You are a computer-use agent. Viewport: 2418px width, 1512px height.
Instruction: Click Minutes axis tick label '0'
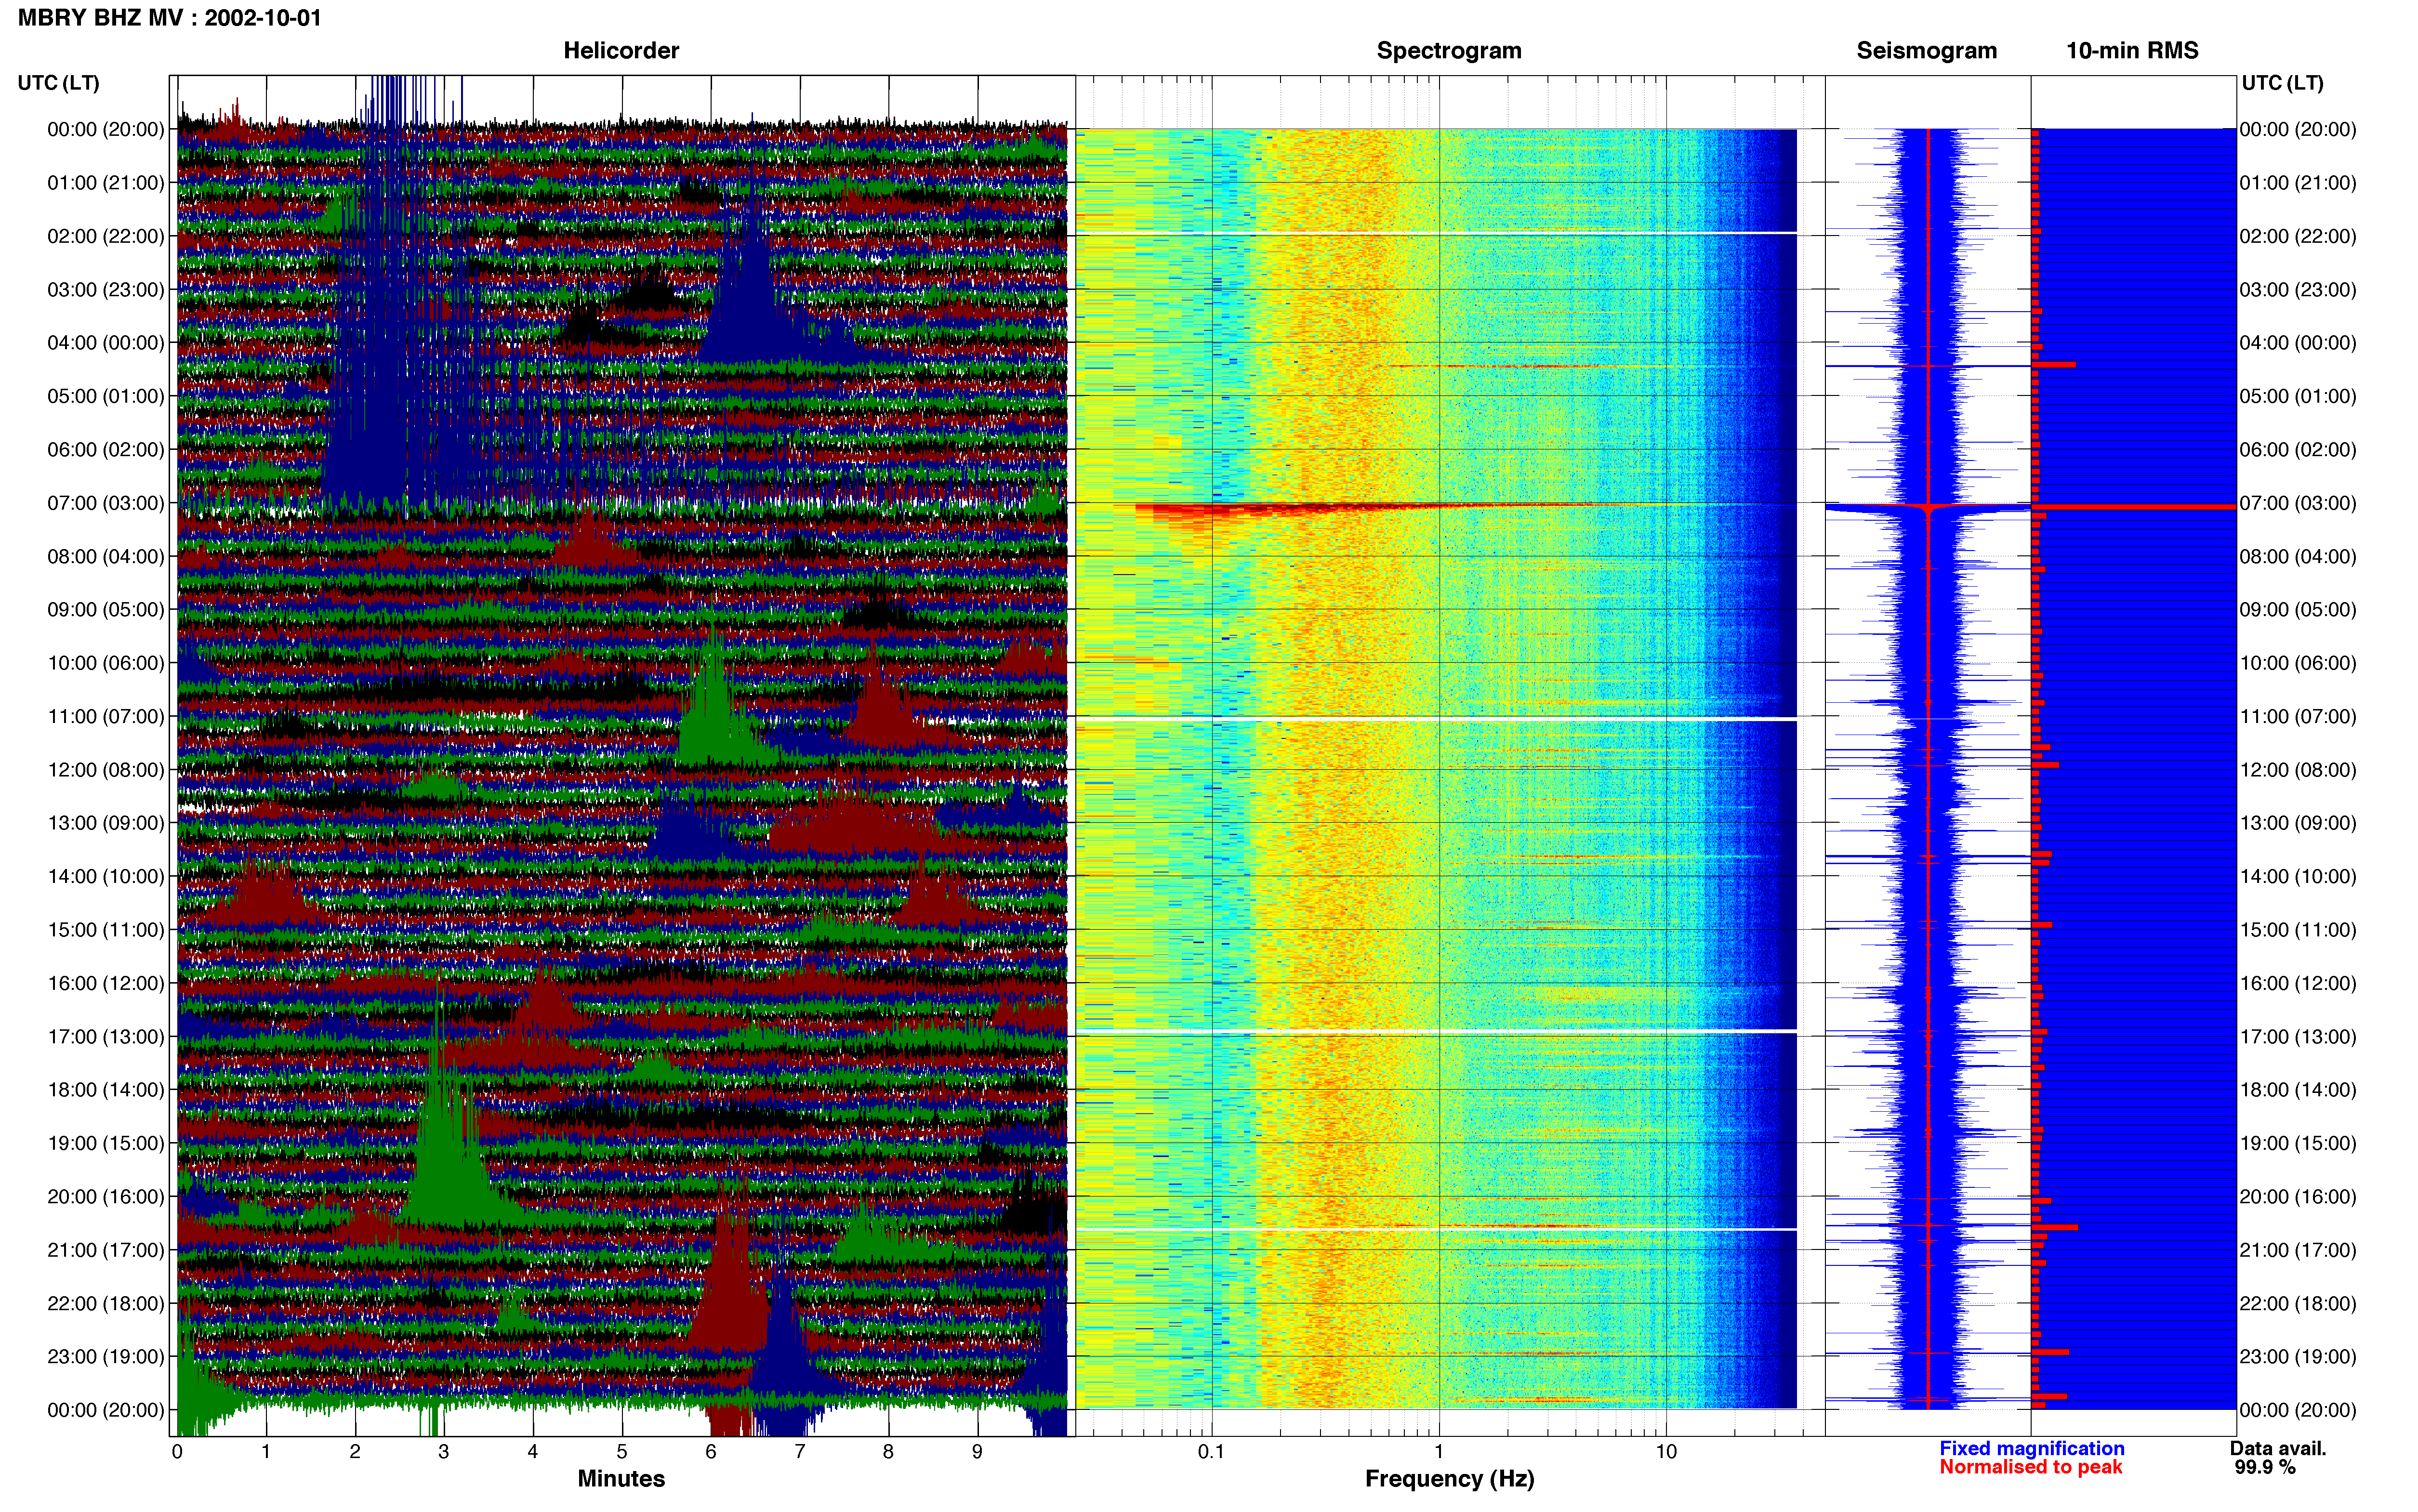(x=177, y=1452)
